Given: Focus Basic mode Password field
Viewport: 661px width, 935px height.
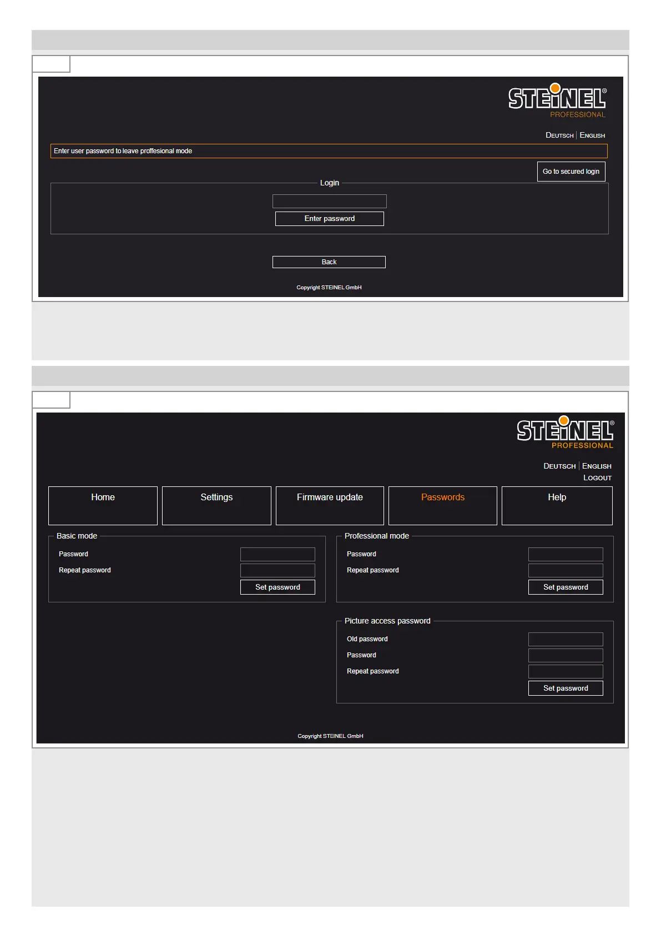Looking at the screenshot, I should (277, 554).
